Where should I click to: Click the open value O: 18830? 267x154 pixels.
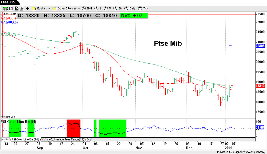29,16
